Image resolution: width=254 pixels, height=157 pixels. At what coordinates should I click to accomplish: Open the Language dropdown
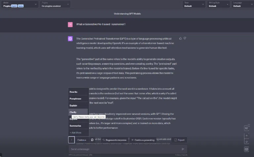pos(243,4)
